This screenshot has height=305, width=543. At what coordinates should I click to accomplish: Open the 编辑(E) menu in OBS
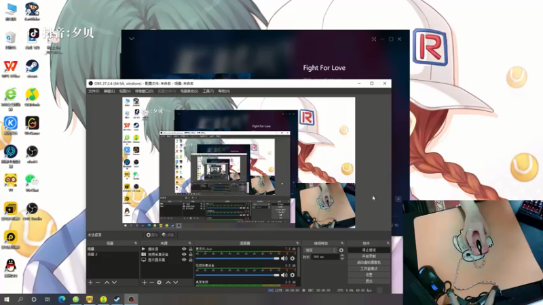coord(109,91)
